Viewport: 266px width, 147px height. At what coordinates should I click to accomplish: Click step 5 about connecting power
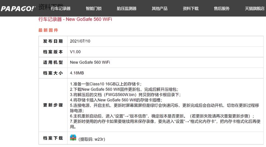pyautogui.click(x=164, y=108)
